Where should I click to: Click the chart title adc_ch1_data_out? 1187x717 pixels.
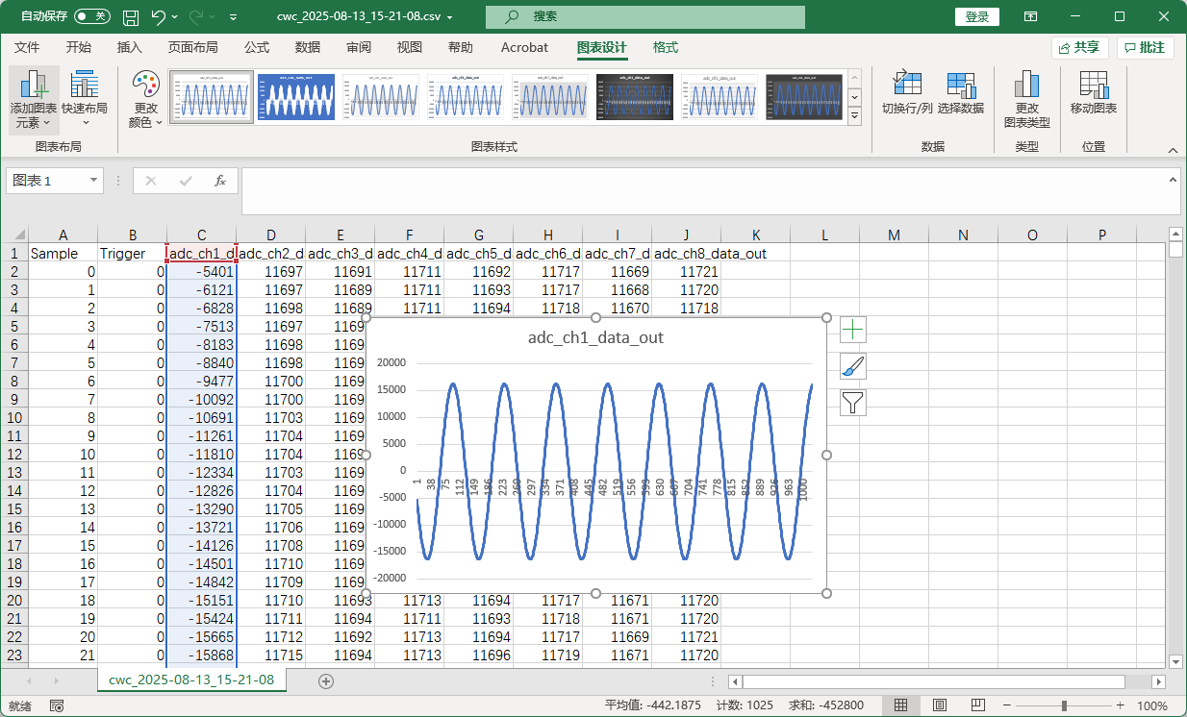(595, 338)
